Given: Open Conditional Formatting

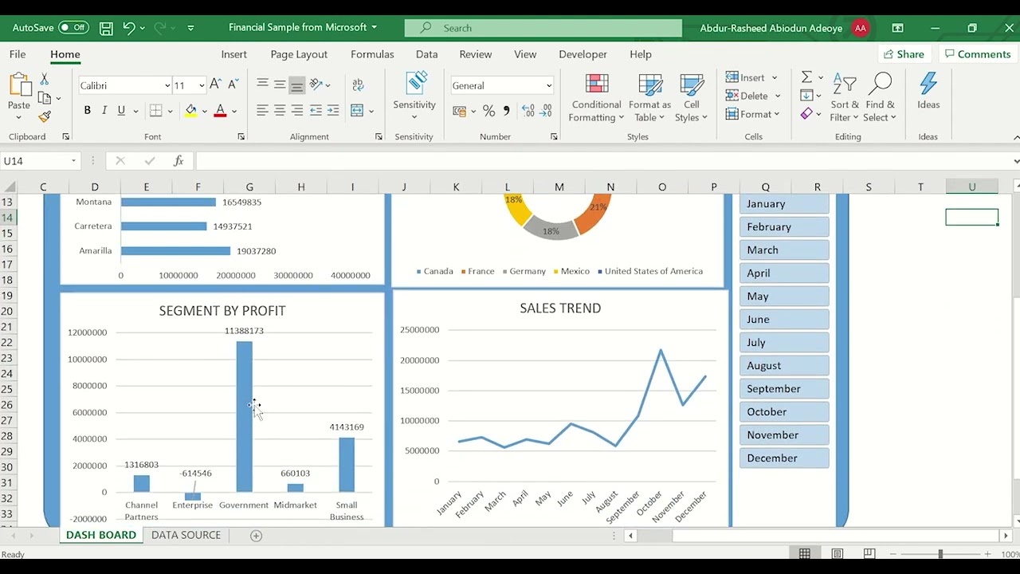Looking at the screenshot, I should (x=596, y=98).
